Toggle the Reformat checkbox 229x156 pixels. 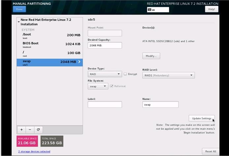(112, 86)
